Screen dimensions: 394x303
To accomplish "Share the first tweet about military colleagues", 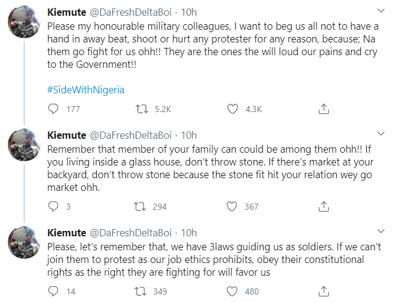I will pyautogui.click(x=324, y=109).
